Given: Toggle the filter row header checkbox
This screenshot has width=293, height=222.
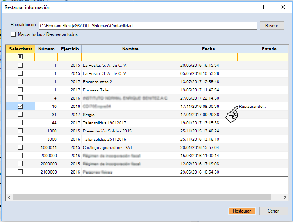Looking at the screenshot, I should tap(20, 57).
